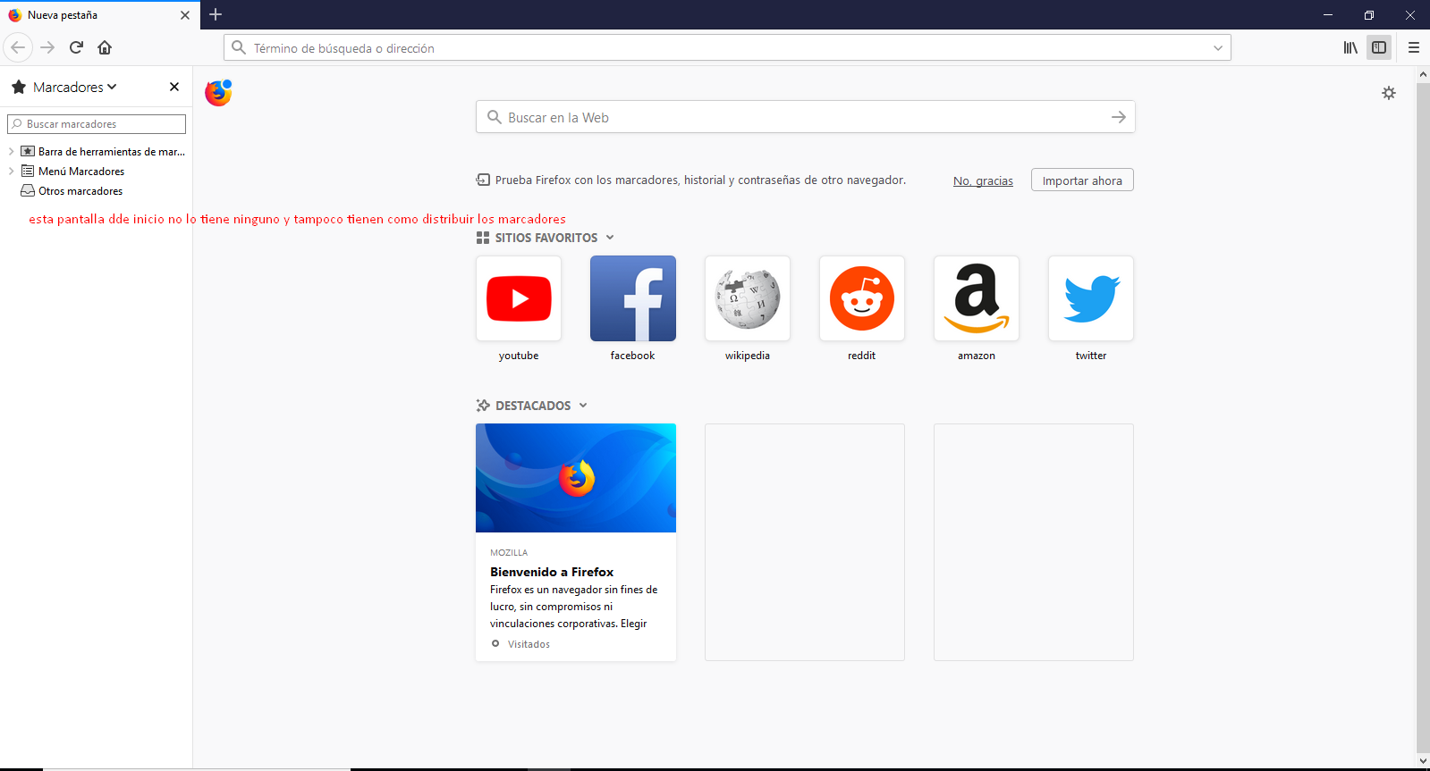The image size is (1430, 771).
Task: Expand the Menú Marcadores folder
Action: click(x=11, y=172)
